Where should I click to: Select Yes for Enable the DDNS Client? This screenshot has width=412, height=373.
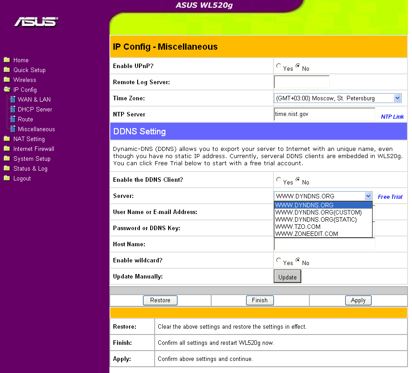click(x=278, y=179)
